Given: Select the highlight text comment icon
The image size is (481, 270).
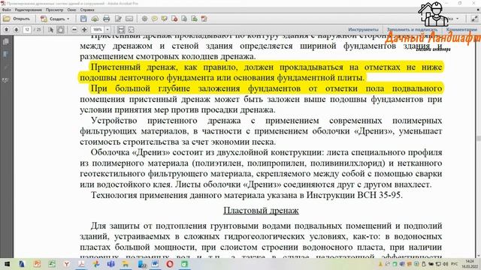Looking at the screenshot, I should (165, 19).
